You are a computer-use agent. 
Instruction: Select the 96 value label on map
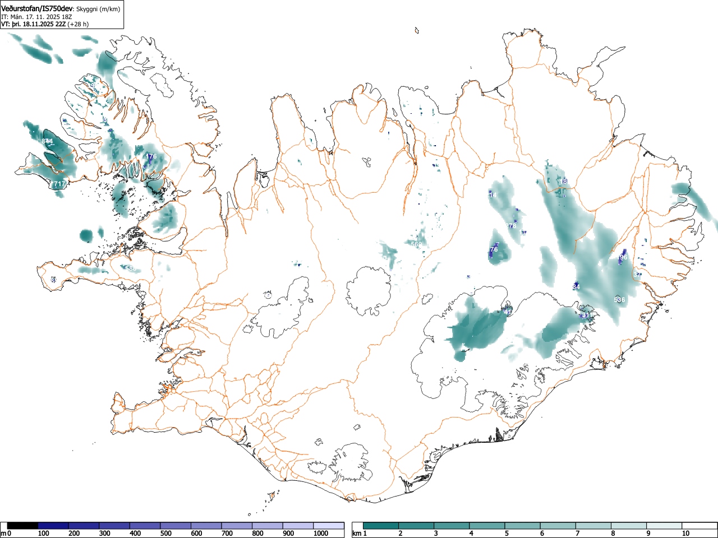[x=623, y=257]
